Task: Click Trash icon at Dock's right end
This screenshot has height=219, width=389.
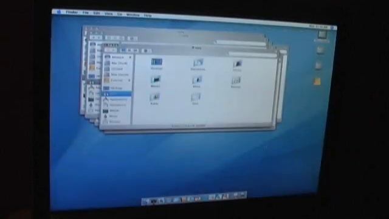Action: (243, 195)
